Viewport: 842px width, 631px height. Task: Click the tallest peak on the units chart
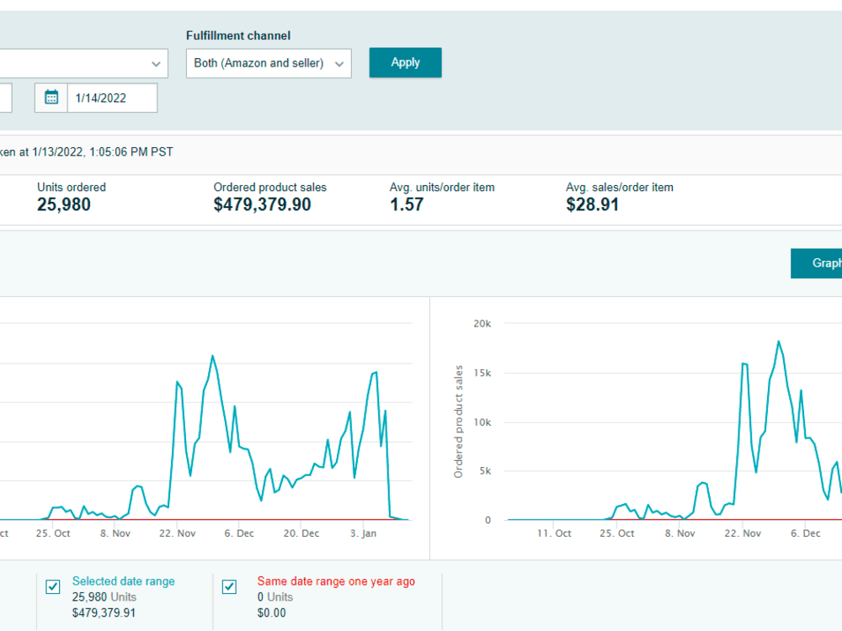click(x=213, y=356)
